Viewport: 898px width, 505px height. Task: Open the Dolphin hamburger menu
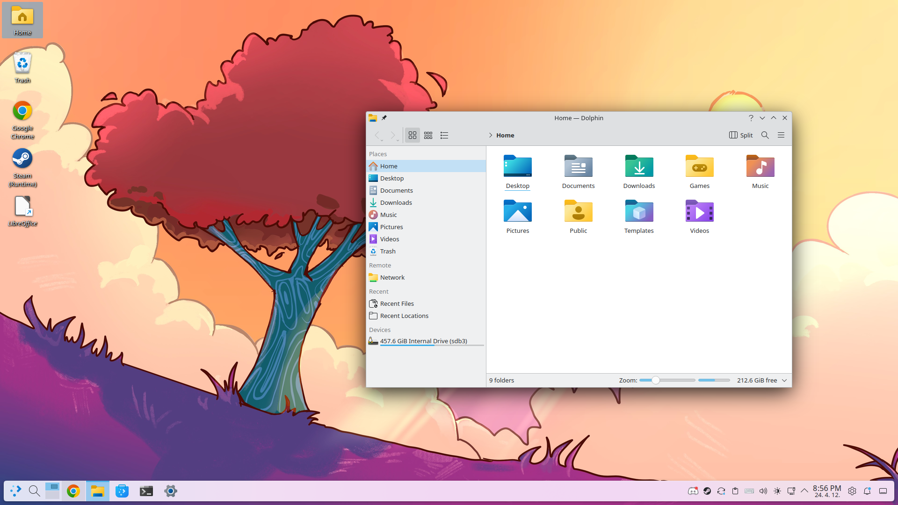pyautogui.click(x=781, y=135)
